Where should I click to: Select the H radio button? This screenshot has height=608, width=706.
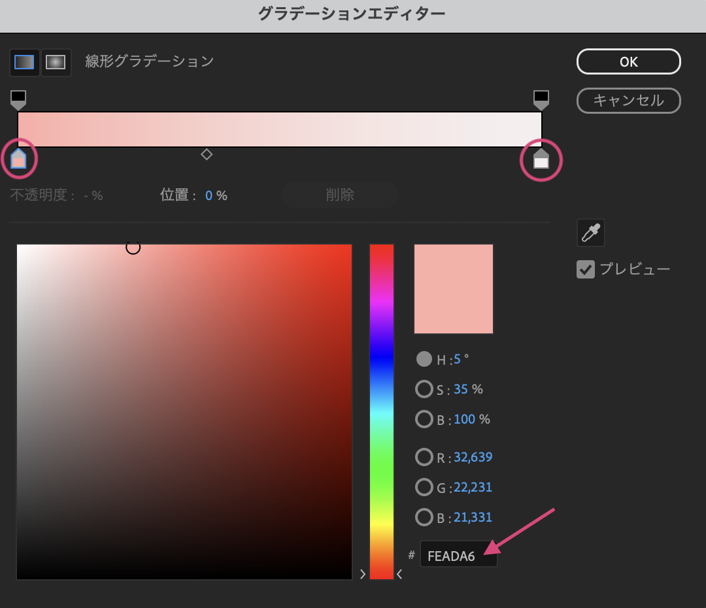[424, 358]
